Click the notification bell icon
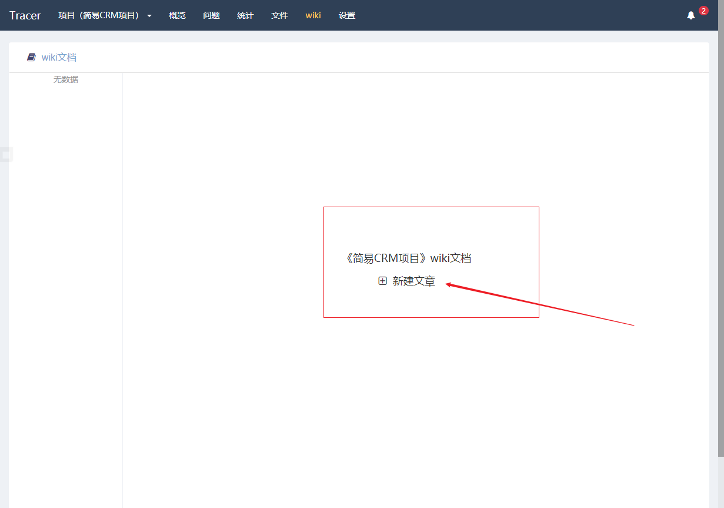 click(x=690, y=15)
